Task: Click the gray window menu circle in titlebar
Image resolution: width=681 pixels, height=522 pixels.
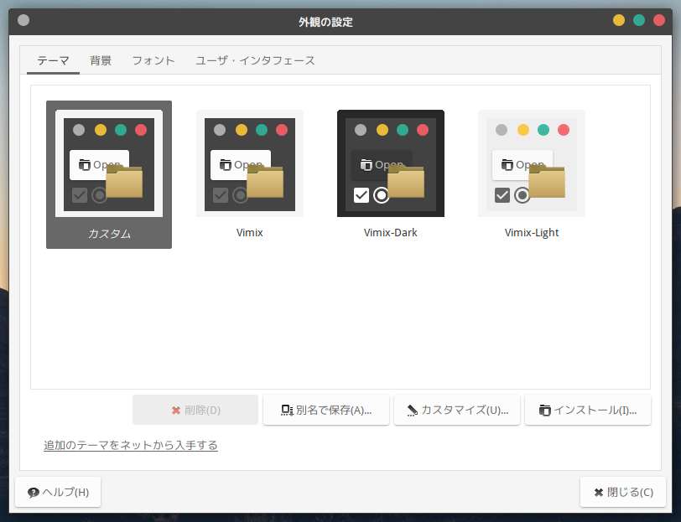Action: tap(23, 20)
